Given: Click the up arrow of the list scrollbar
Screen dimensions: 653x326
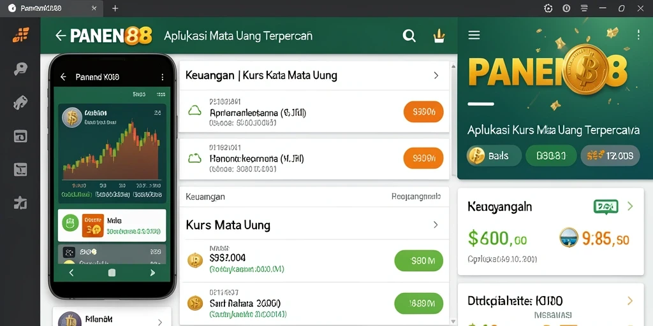Looking at the screenshot, I should tap(453, 66).
